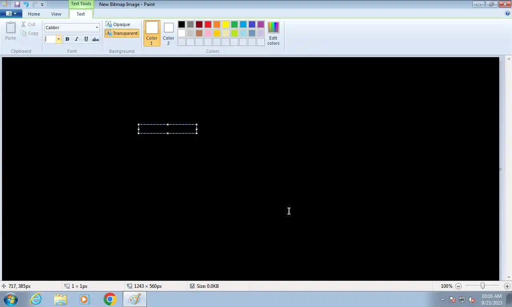Switch to the View ribbon tab

tap(56, 14)
